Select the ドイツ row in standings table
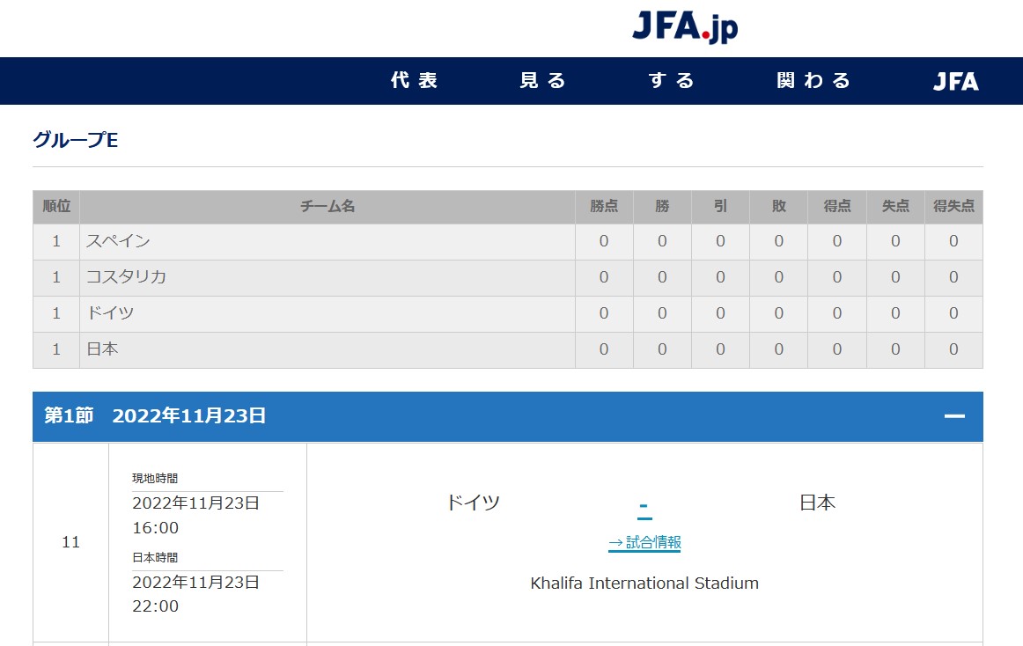The image size is (1023, 646). (508, 313)
